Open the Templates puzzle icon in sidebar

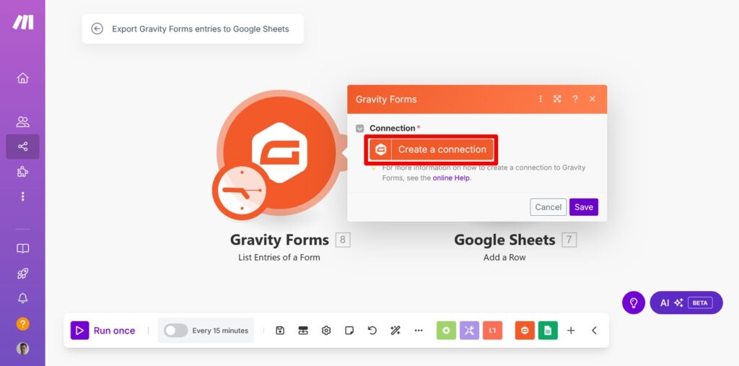22,172
